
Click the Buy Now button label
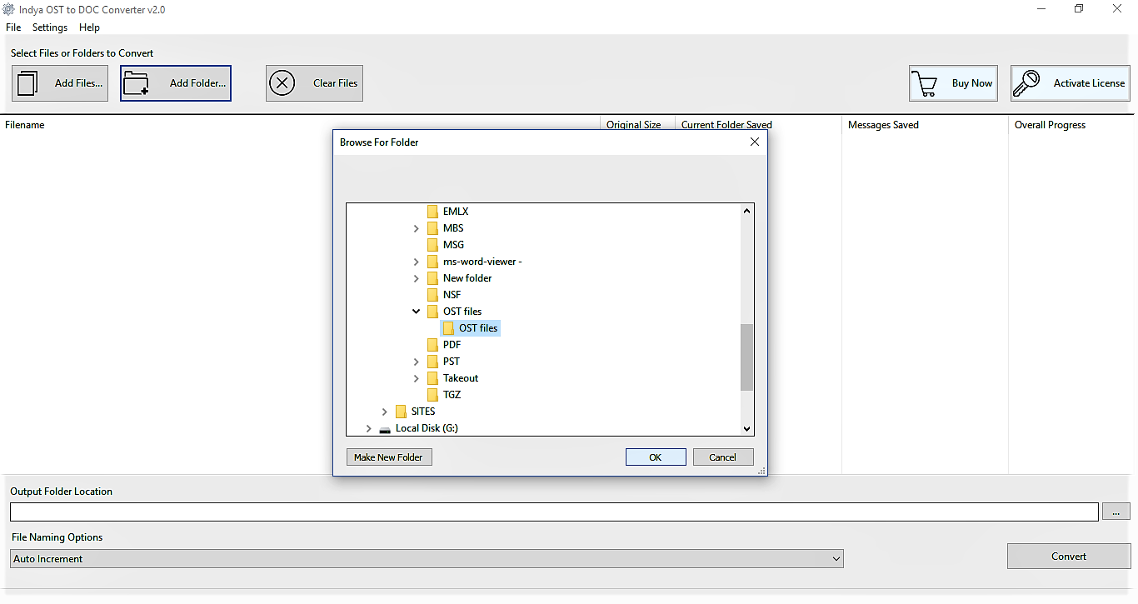tap(972, 83)
